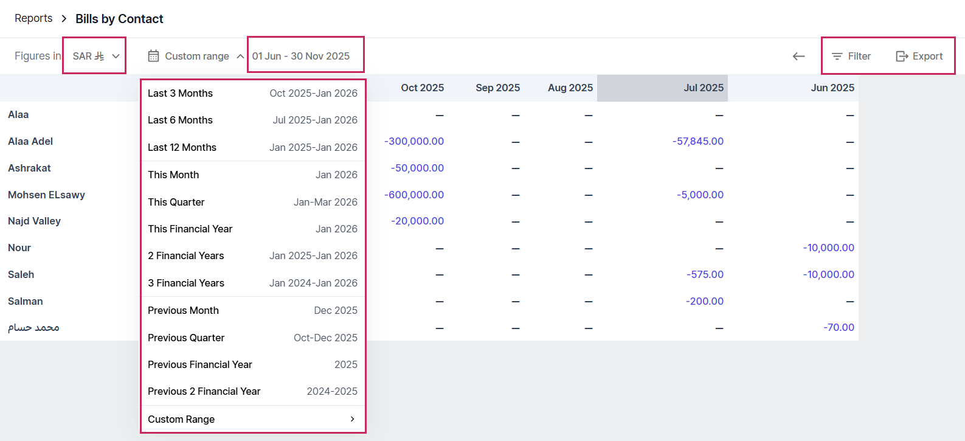965x441 pixels.
Task: Click the 01 Jun - 30 Nov 2025 date field
Action: tap(301, 56)
